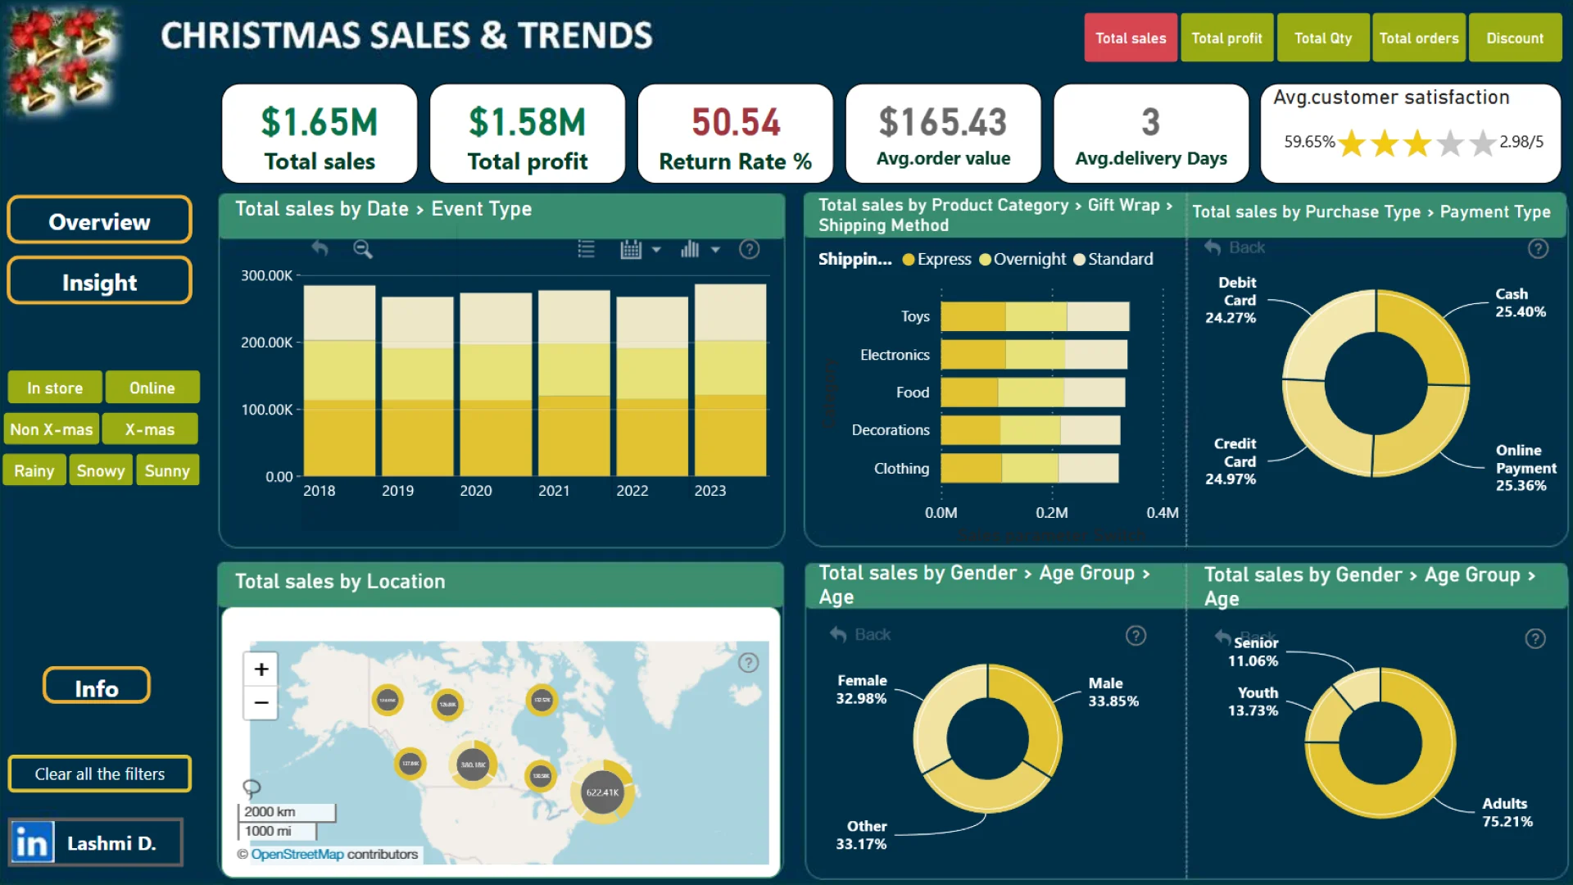Click help icon on the location map
Screen dimensions: 1573x885
(x=749, y=663)
